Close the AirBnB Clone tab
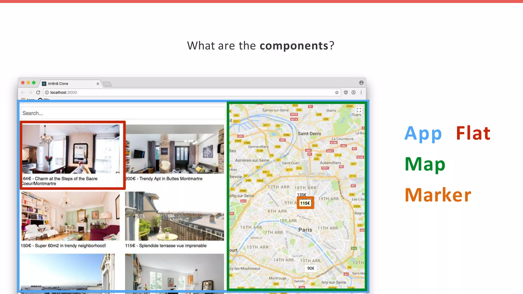The width and height of the screenshot is (523, 294). click(98, 84)
